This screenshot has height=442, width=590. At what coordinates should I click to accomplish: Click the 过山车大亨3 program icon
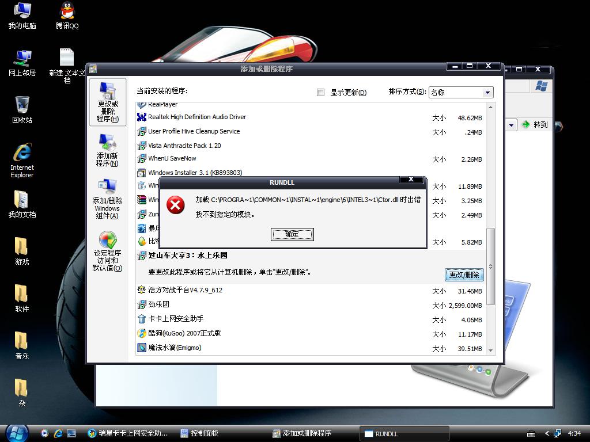point(142,256)
